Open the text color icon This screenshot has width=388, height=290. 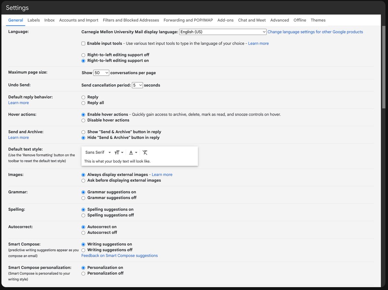click(133, 152)
